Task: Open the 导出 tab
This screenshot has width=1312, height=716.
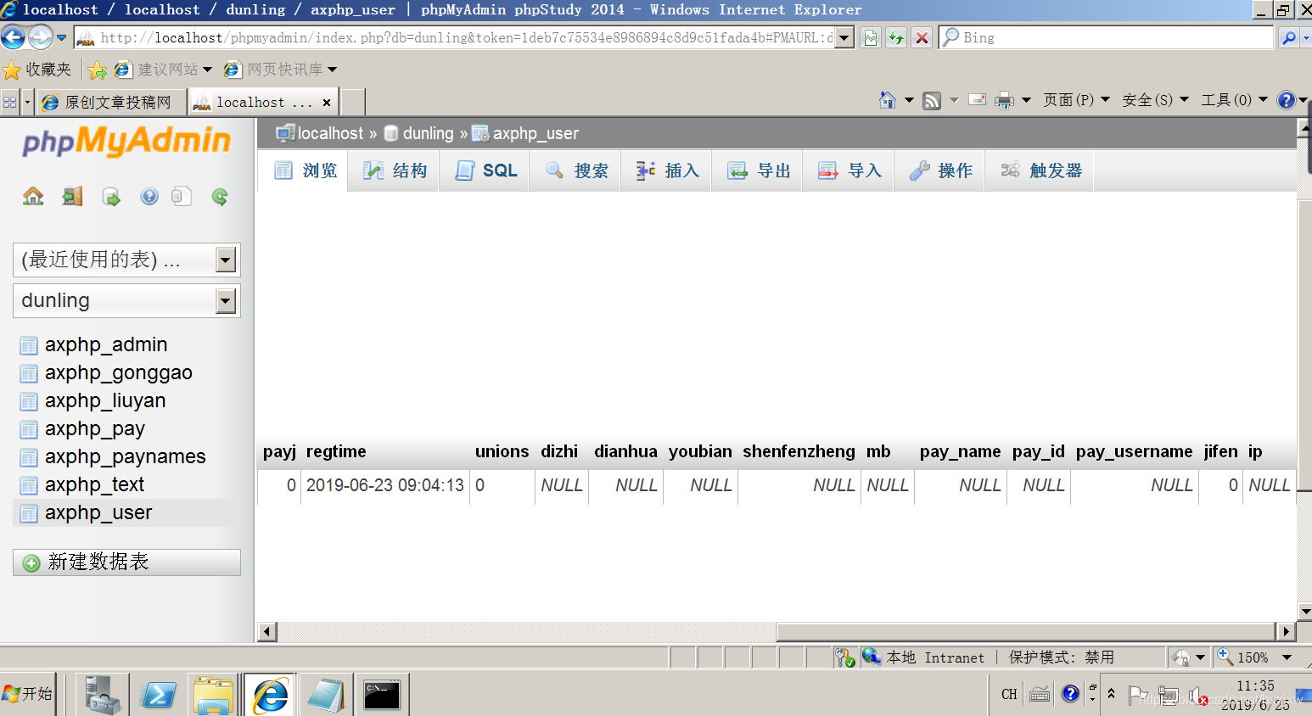Action: (757, 171)
